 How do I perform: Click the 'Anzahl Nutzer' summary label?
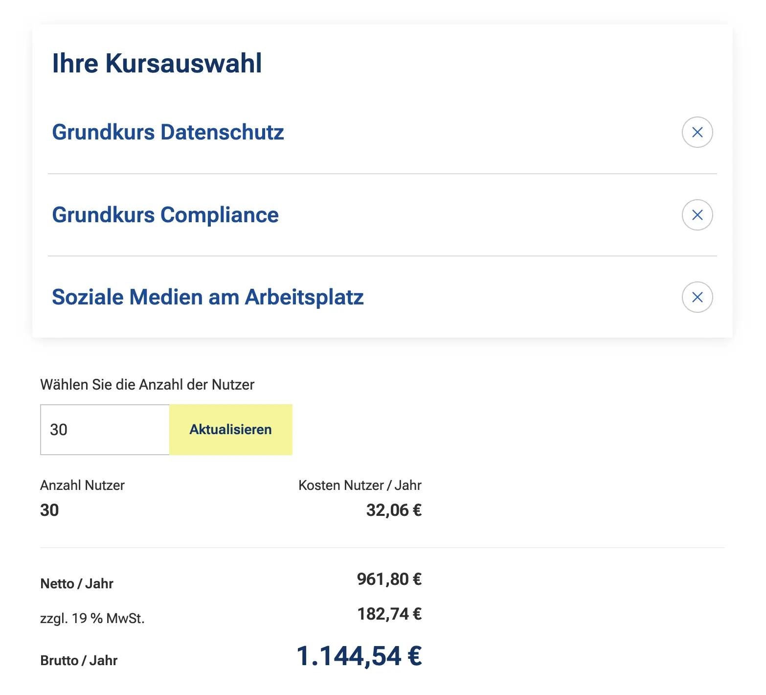[x=82, y=485]
